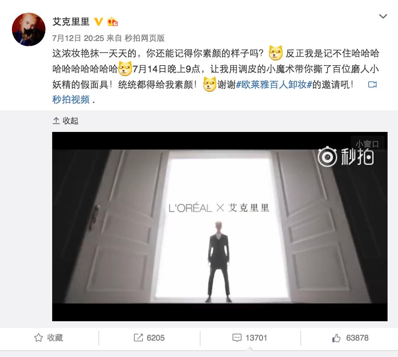Click the membership crown badge icon

point(113,22)
